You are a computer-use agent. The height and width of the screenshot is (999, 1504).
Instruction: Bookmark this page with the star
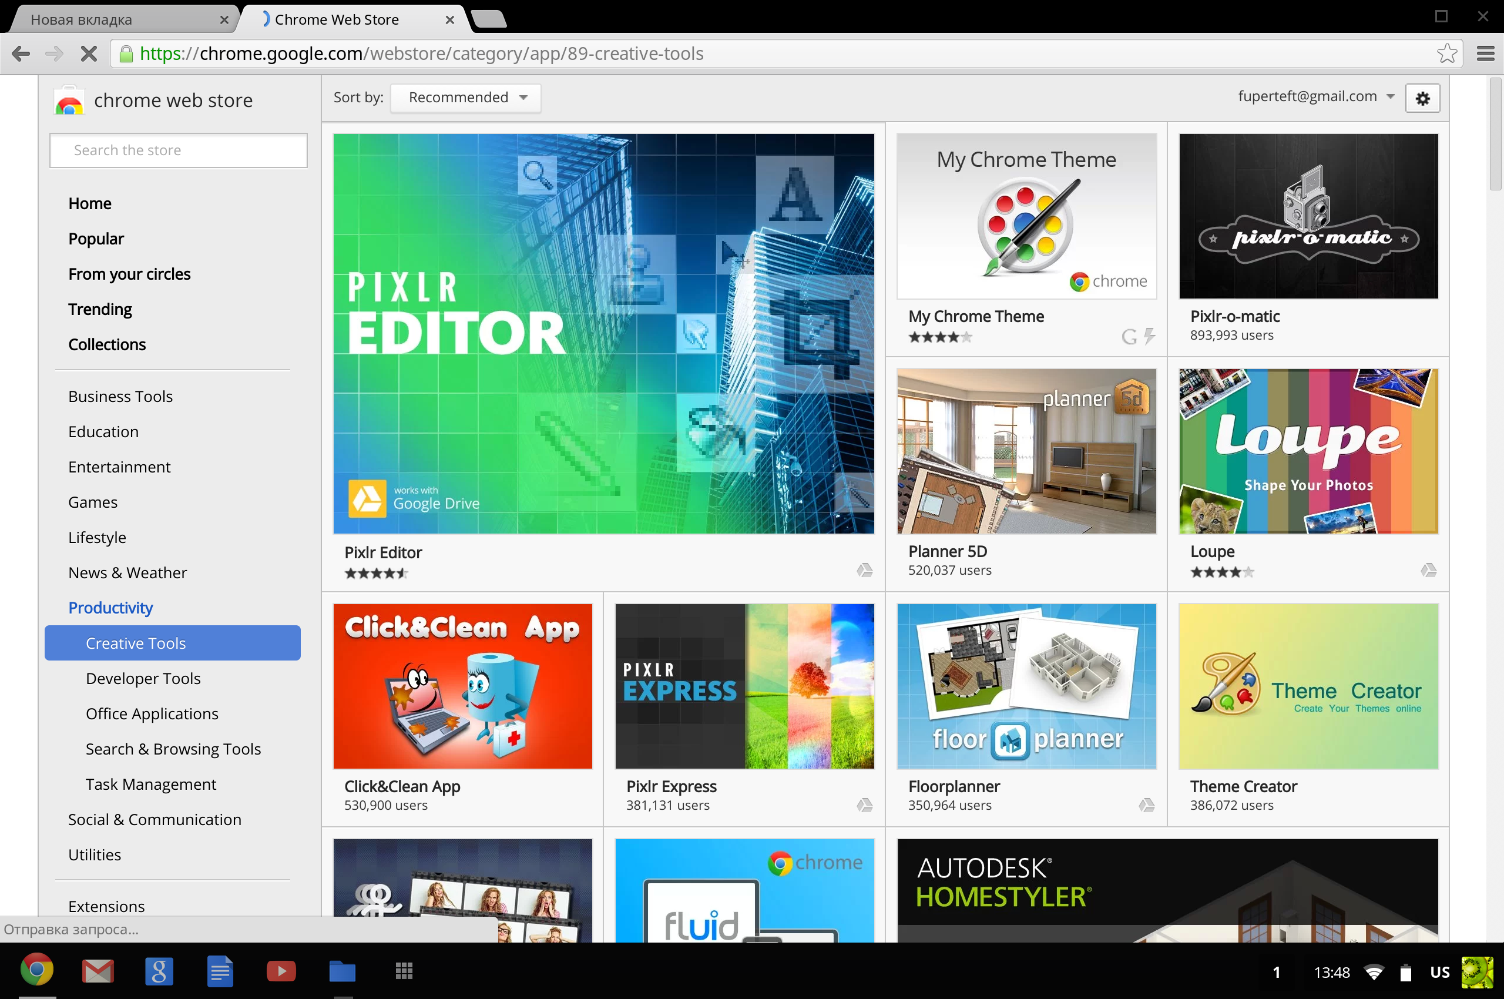1446,53
